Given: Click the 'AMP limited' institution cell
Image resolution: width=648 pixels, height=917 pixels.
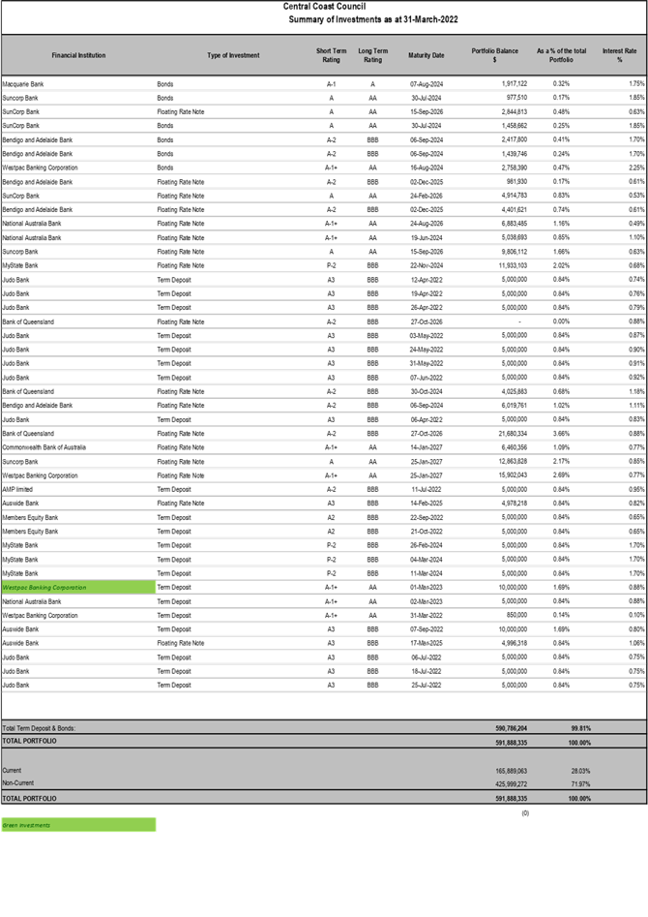Looking at the screenshot, I should (x=17, y=490).
